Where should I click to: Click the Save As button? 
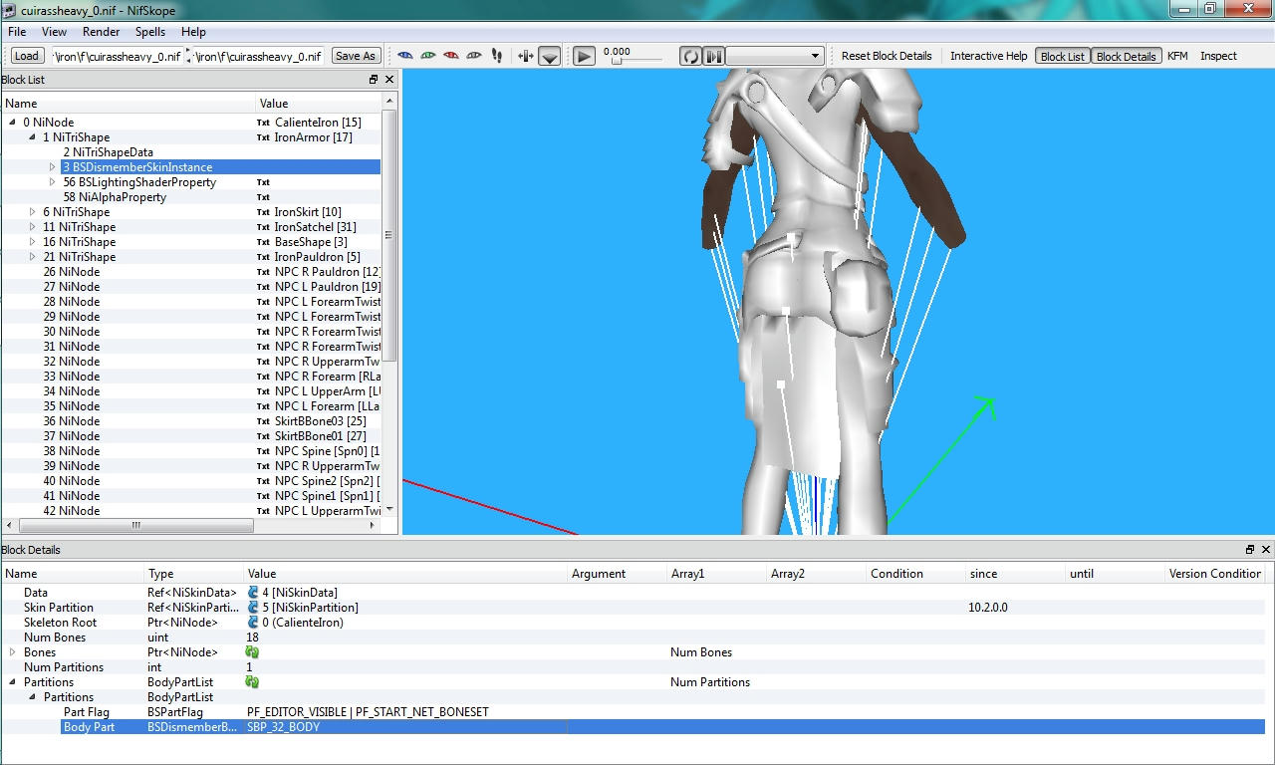click(356, 56)
